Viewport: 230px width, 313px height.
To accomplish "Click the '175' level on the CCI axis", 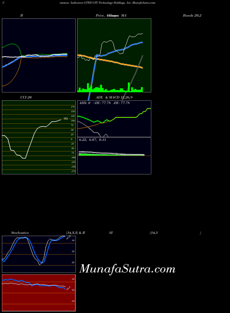I will [x=73, y=107].
